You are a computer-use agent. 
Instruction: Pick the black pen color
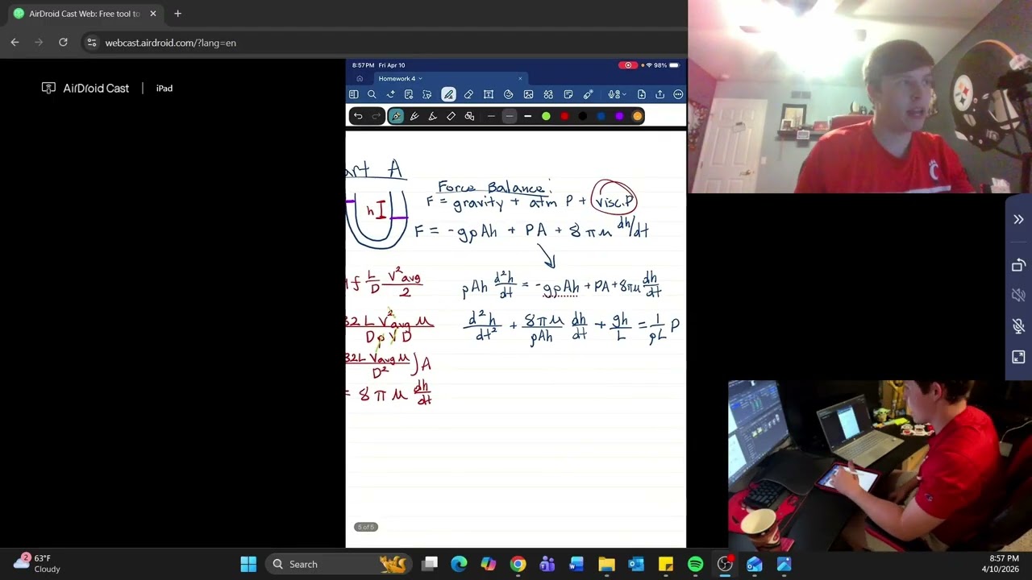tap(583, 116)
